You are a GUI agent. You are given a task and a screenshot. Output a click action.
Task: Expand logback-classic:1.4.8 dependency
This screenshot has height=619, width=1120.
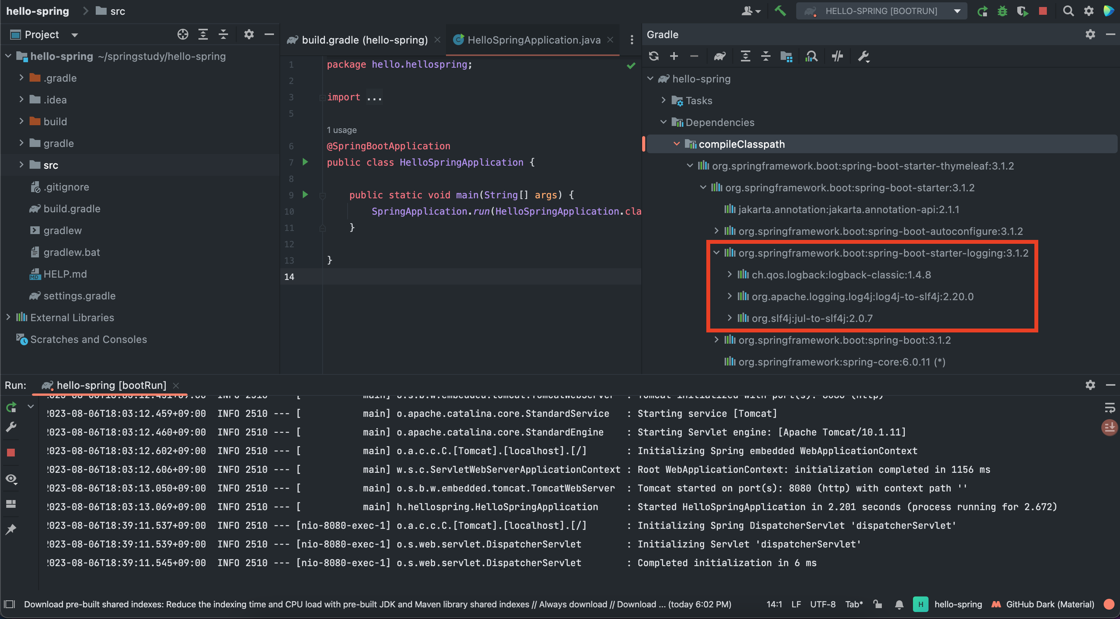[730, 275]
